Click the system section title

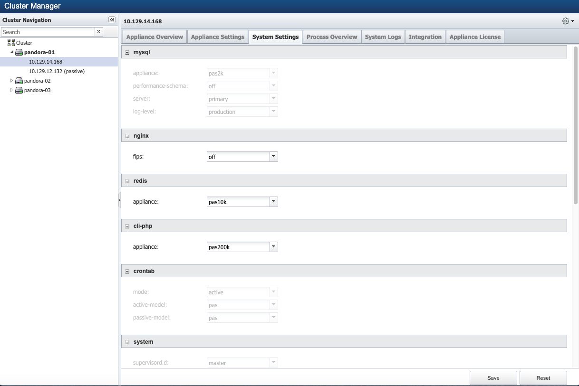click(x=143, y=342)
